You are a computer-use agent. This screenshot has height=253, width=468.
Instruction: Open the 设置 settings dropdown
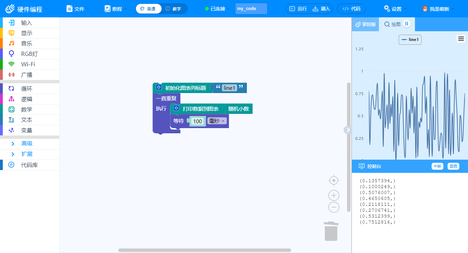click(x=395, y=9)
